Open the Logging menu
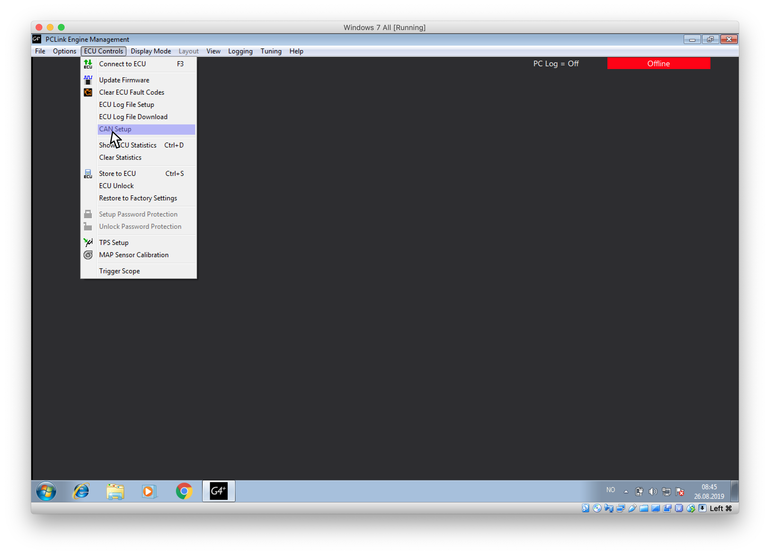The height and width of the screenshot is (555, 770). [240, 51]
